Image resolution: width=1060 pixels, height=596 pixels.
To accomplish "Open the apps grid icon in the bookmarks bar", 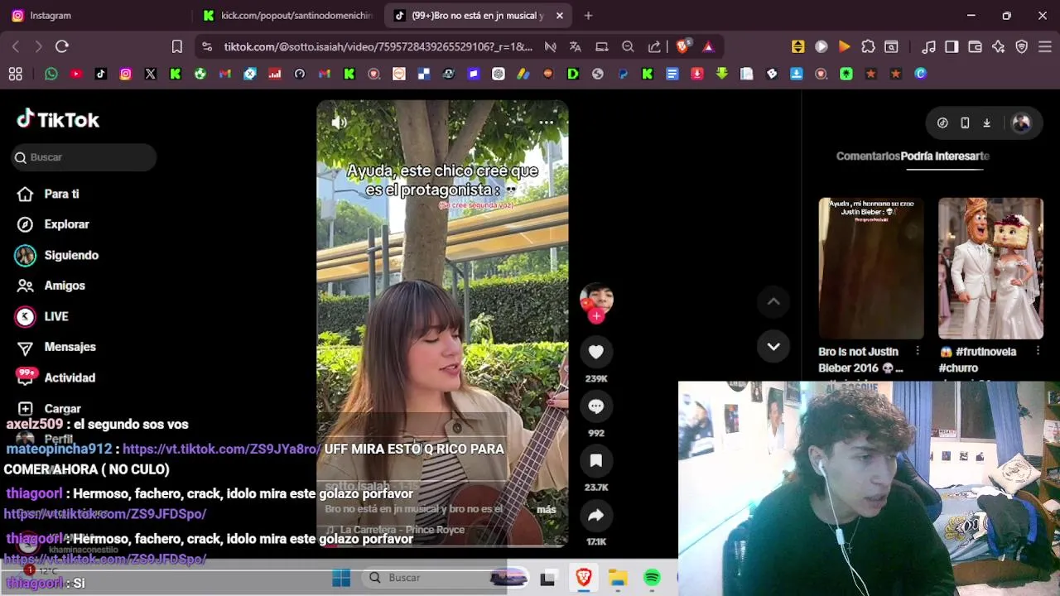I will click(x=15, y=74).
